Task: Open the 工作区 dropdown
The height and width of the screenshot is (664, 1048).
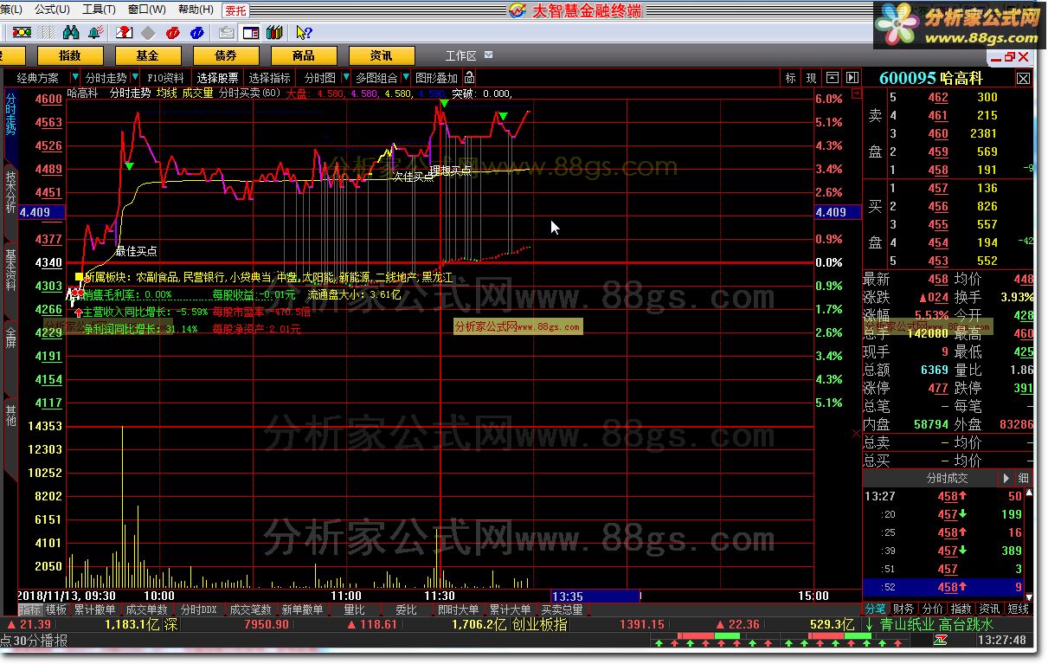Action: 489,55
